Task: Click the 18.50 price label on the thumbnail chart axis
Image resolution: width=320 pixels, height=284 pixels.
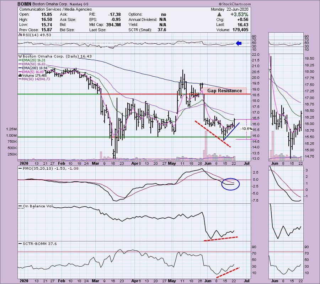Action: coord(309,59)
